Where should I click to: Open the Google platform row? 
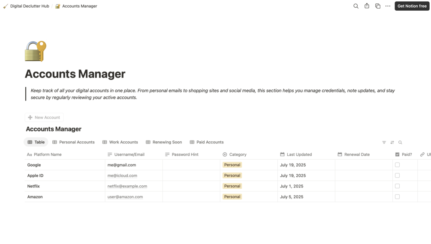(34, 165)
